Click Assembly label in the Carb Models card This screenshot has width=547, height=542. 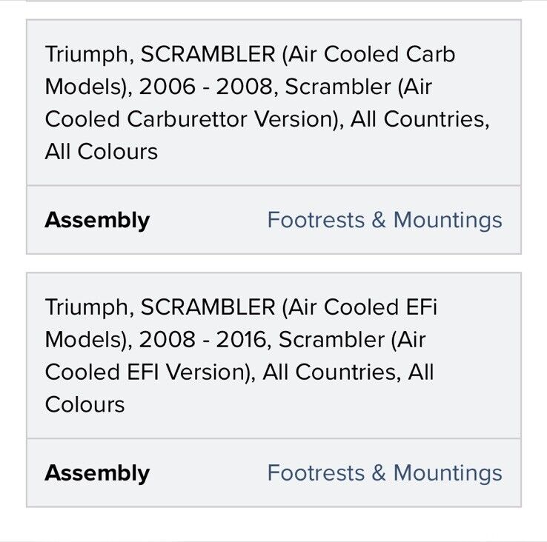97,221
